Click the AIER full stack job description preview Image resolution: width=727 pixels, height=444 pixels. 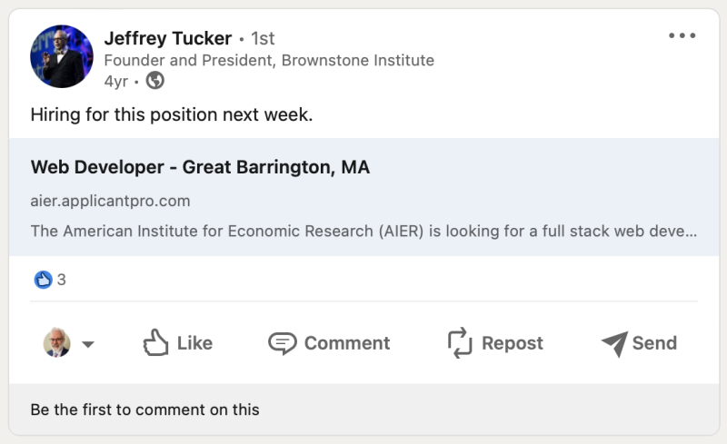tap(363, 231)
